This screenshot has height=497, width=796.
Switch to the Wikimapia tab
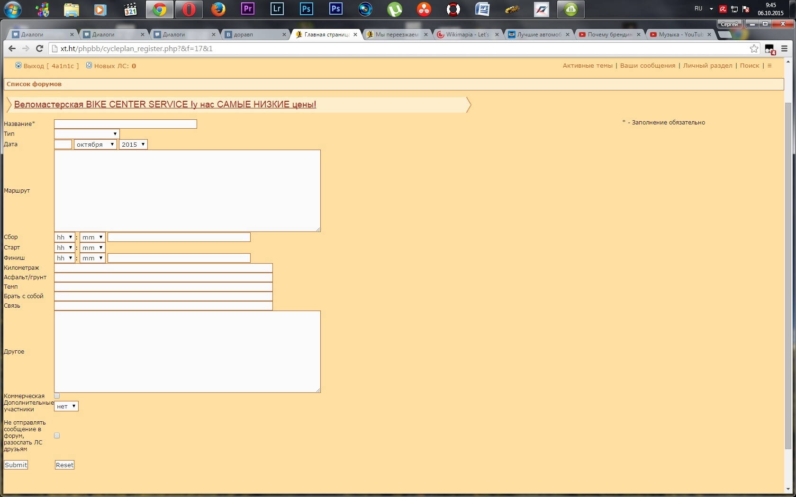tap(467, 35)
